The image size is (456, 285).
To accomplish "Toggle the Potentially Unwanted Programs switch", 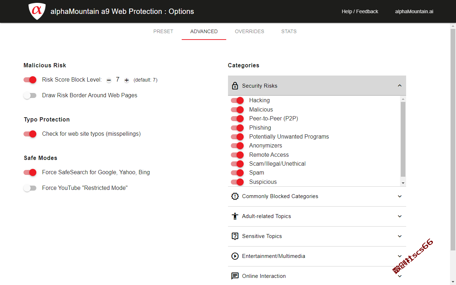I will tap(237, 136).
